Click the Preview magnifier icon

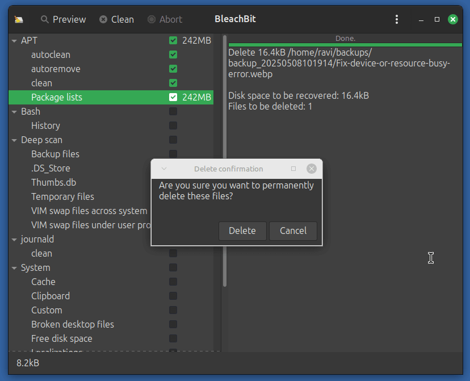click(x=44, y=19)
